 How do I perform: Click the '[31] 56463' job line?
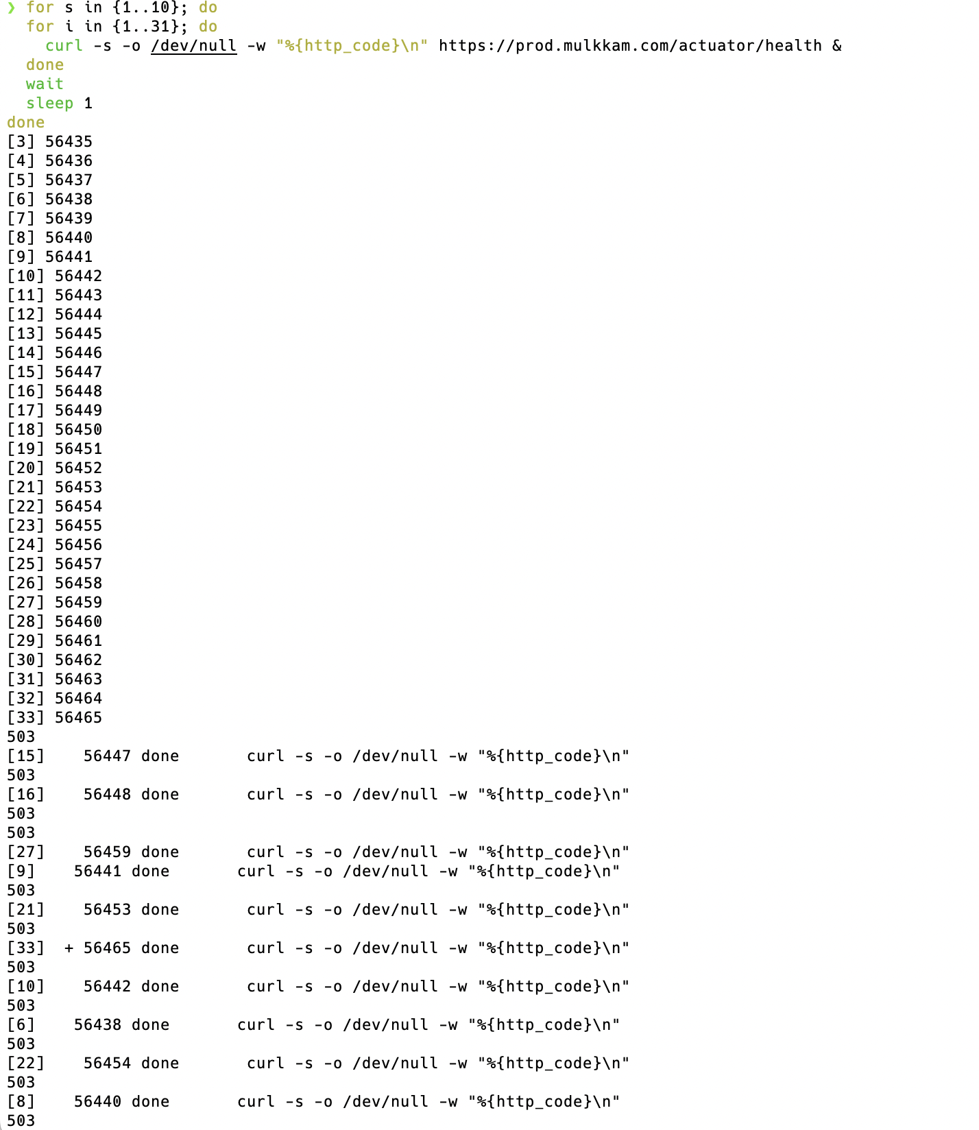click(x=54, y=679)
